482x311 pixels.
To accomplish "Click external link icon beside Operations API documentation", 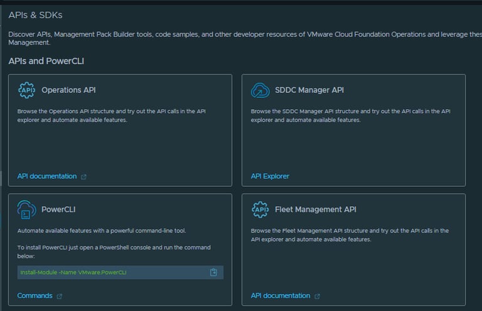I will 84,177.
